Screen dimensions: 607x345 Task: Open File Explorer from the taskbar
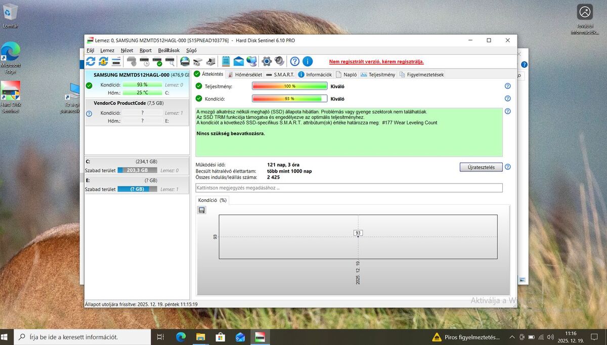[200, 337]
